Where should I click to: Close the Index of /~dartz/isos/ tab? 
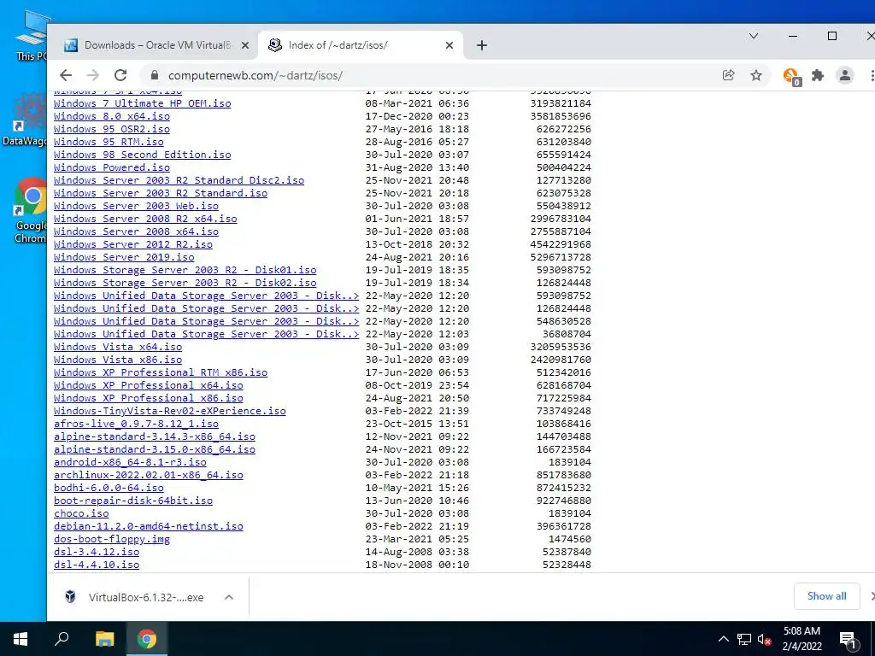click(x=449, y=45)
